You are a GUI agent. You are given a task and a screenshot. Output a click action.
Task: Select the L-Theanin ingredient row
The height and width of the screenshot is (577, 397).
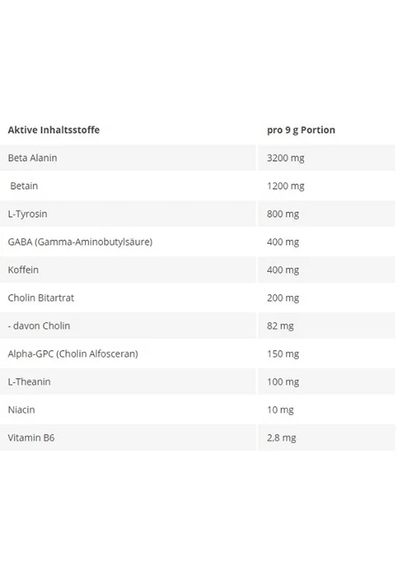30,382
